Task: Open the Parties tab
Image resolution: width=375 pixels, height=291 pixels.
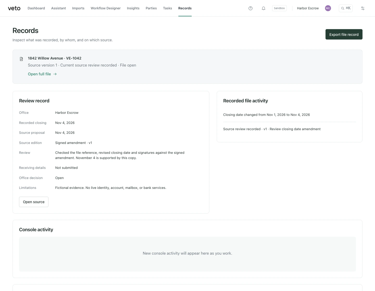Action: (x=151, y=8)
